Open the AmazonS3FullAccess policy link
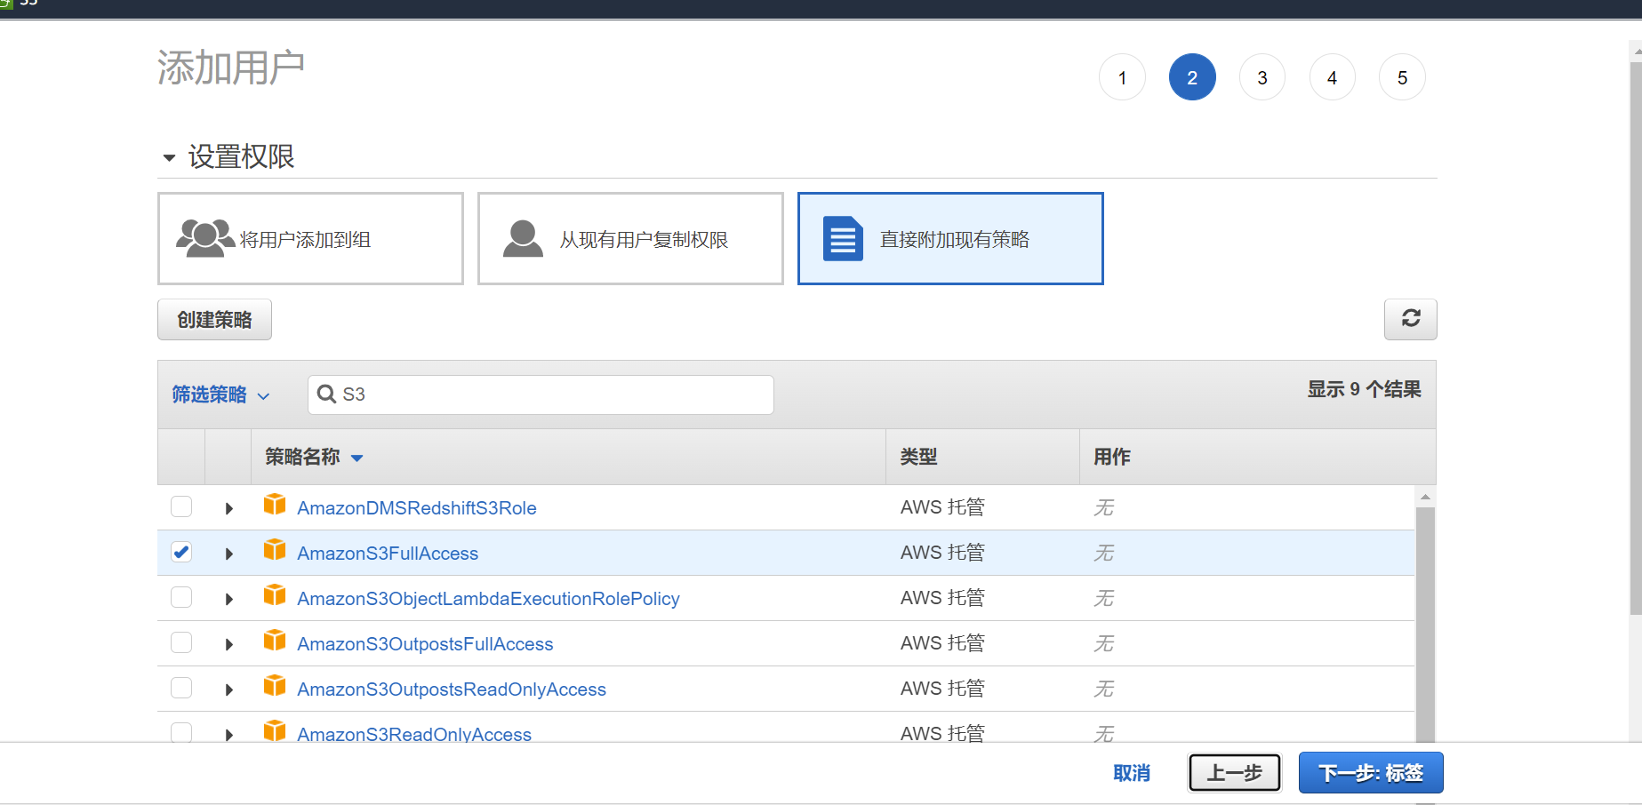This screenshot has width=1642, height=805. 388,554
